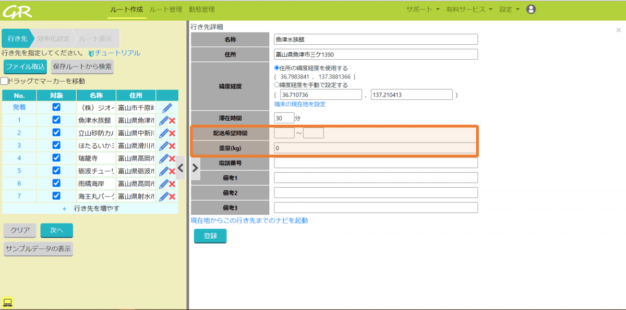Screen dimensions: 626x310
Task: Click the GR logo
Action: [x=17, y=10]
